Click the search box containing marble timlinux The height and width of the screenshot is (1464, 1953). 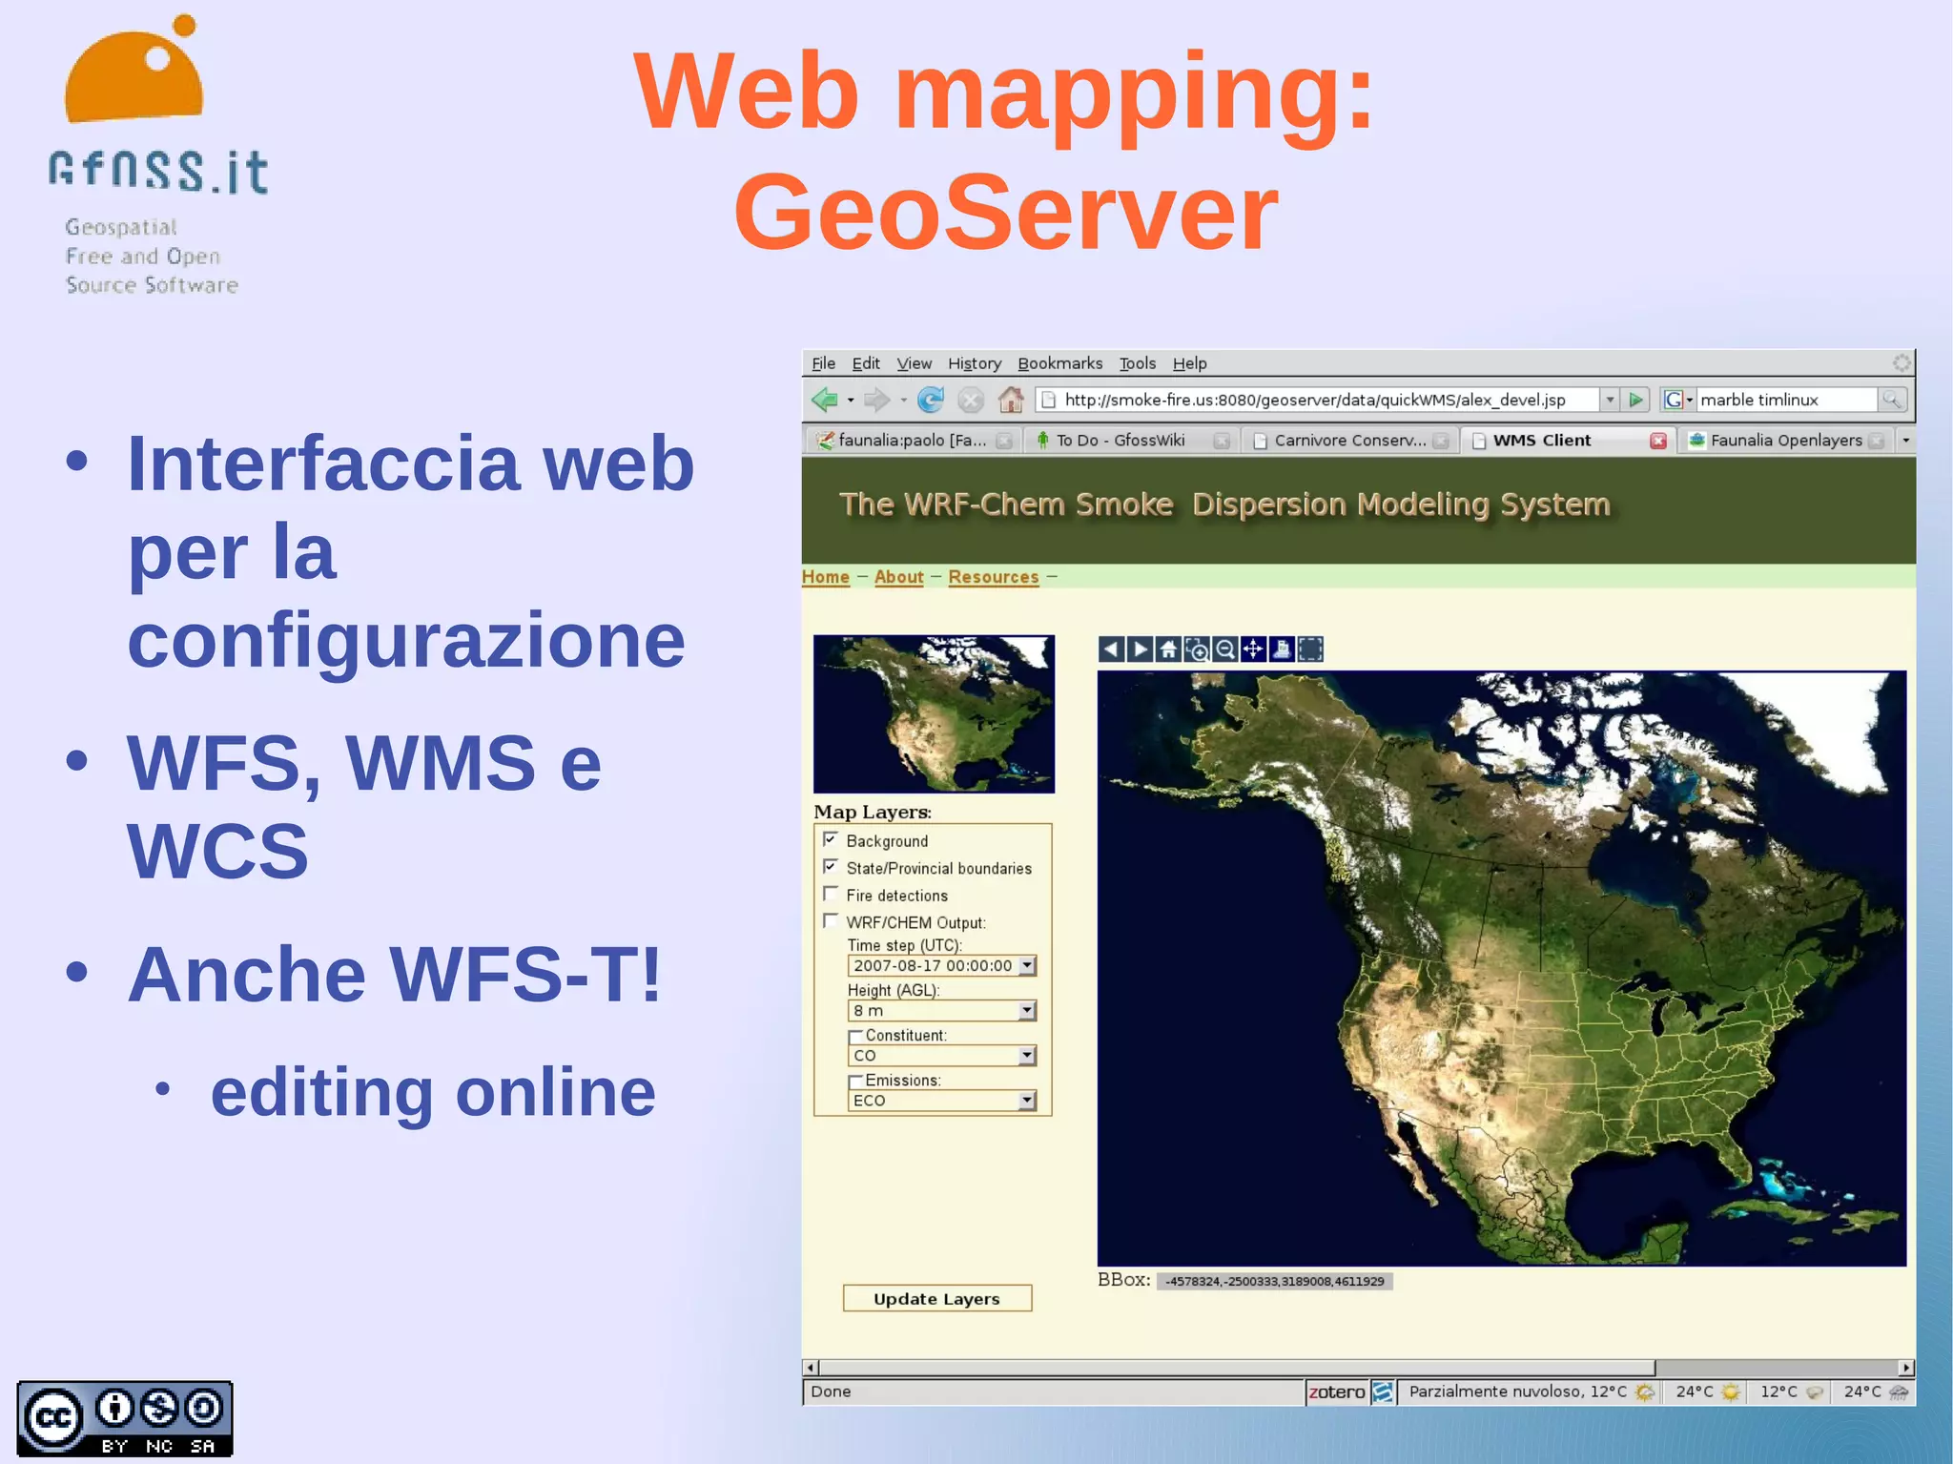pyautogui.click(x=1787, y=400)
